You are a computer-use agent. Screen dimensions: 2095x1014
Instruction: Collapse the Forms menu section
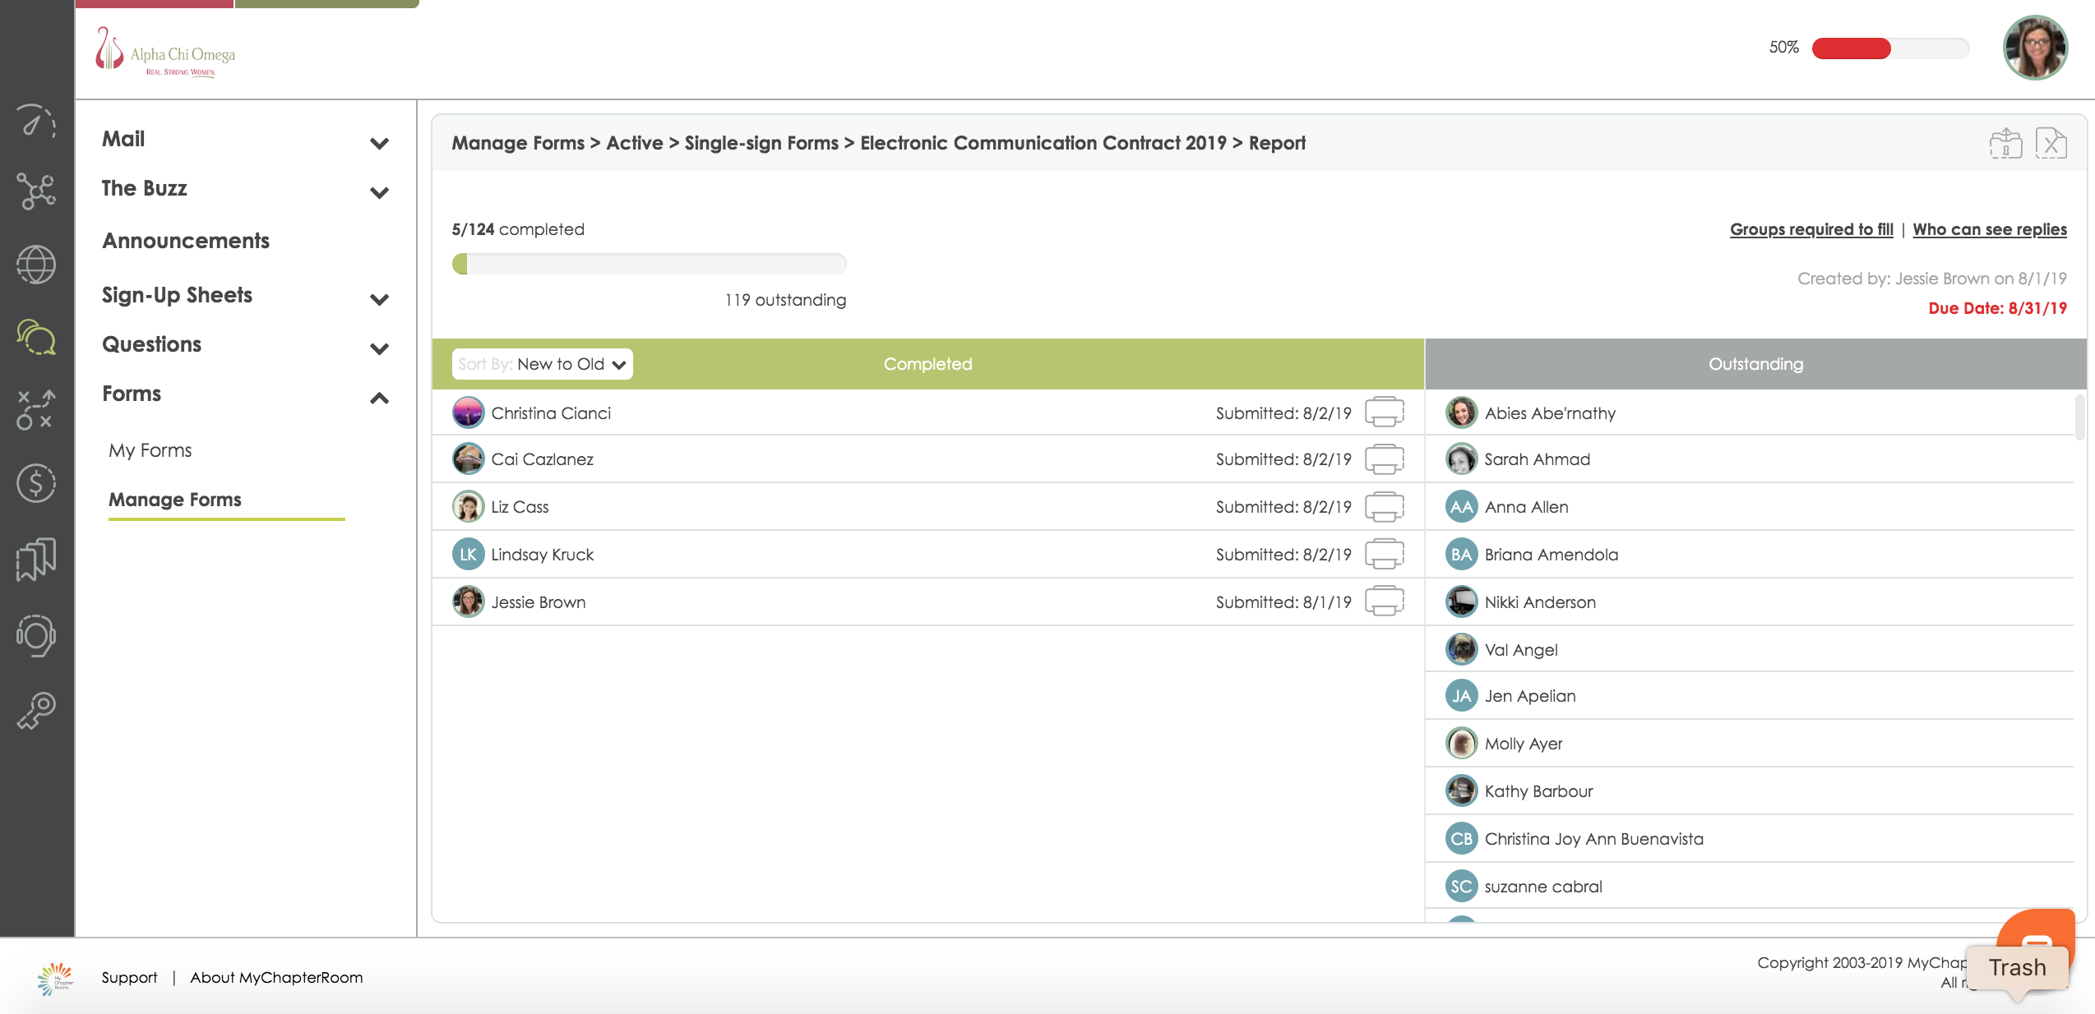coord(379,398)
